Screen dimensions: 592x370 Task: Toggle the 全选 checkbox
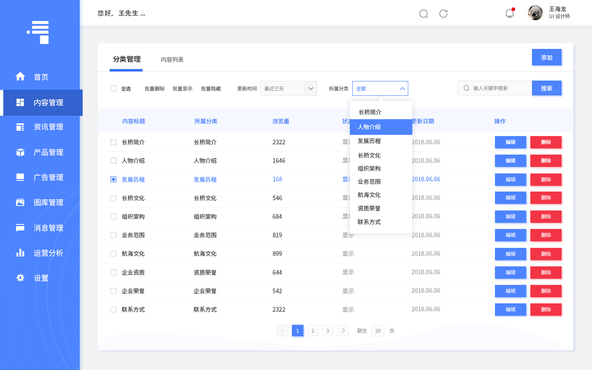tap(114, 88)
